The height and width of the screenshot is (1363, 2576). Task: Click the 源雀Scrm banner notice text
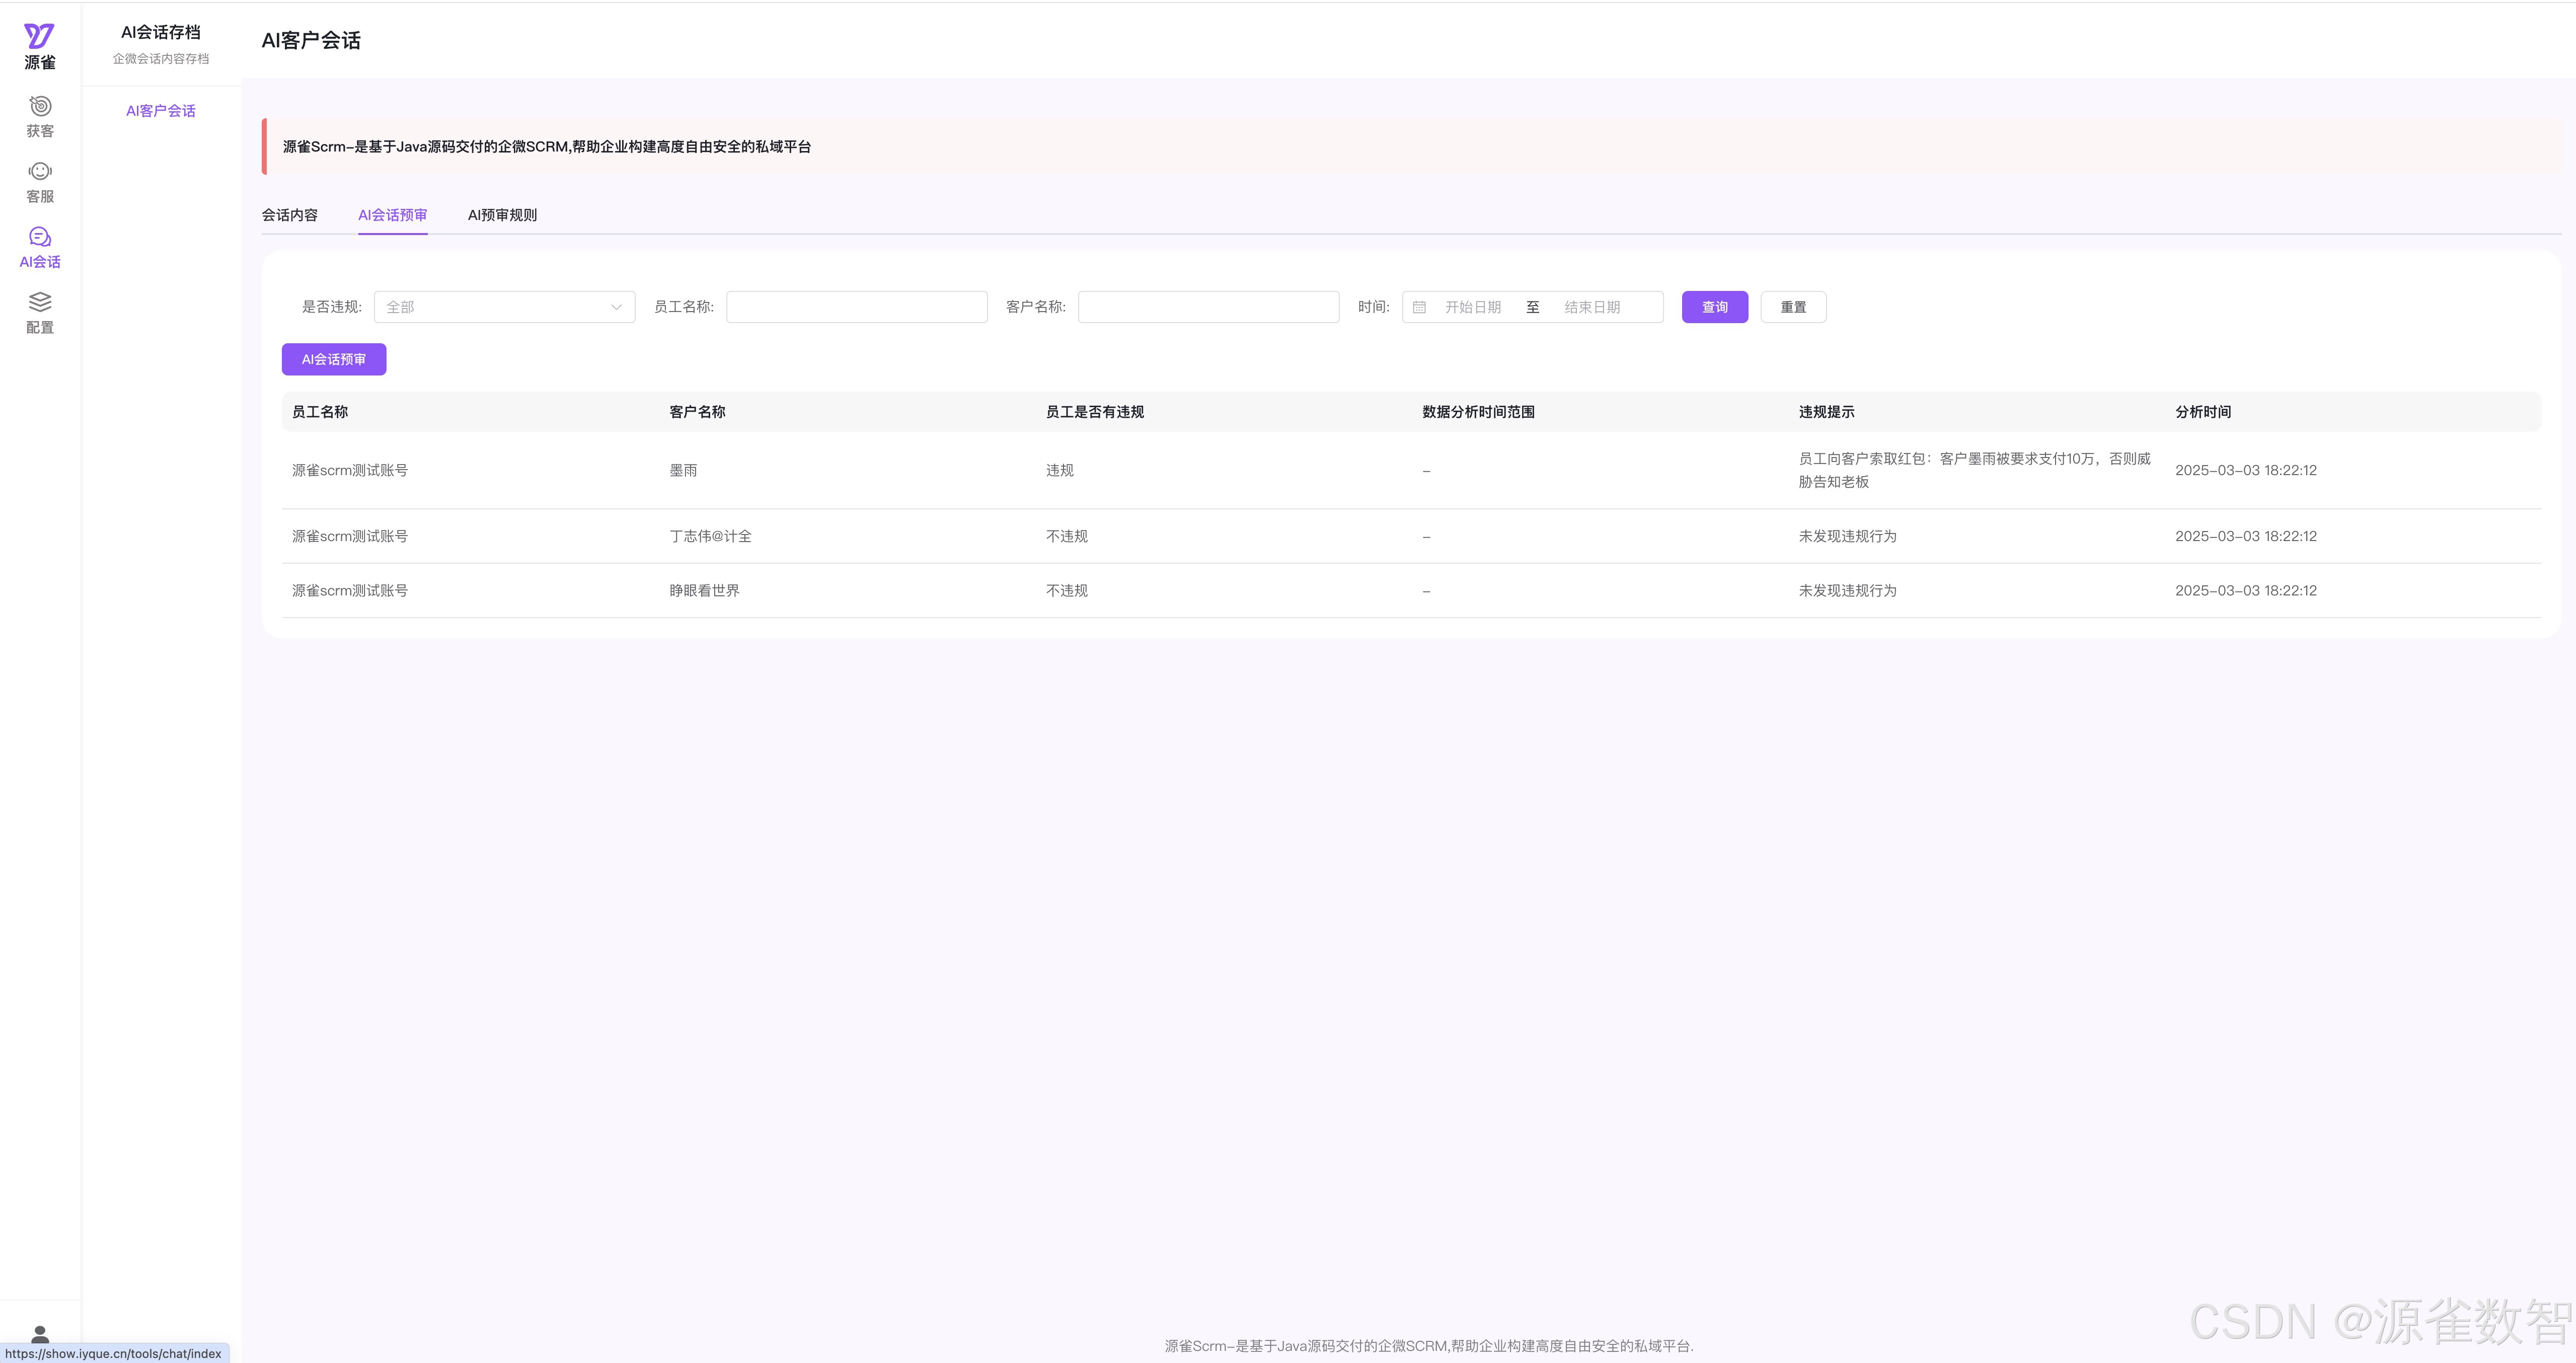click(547, 147)
